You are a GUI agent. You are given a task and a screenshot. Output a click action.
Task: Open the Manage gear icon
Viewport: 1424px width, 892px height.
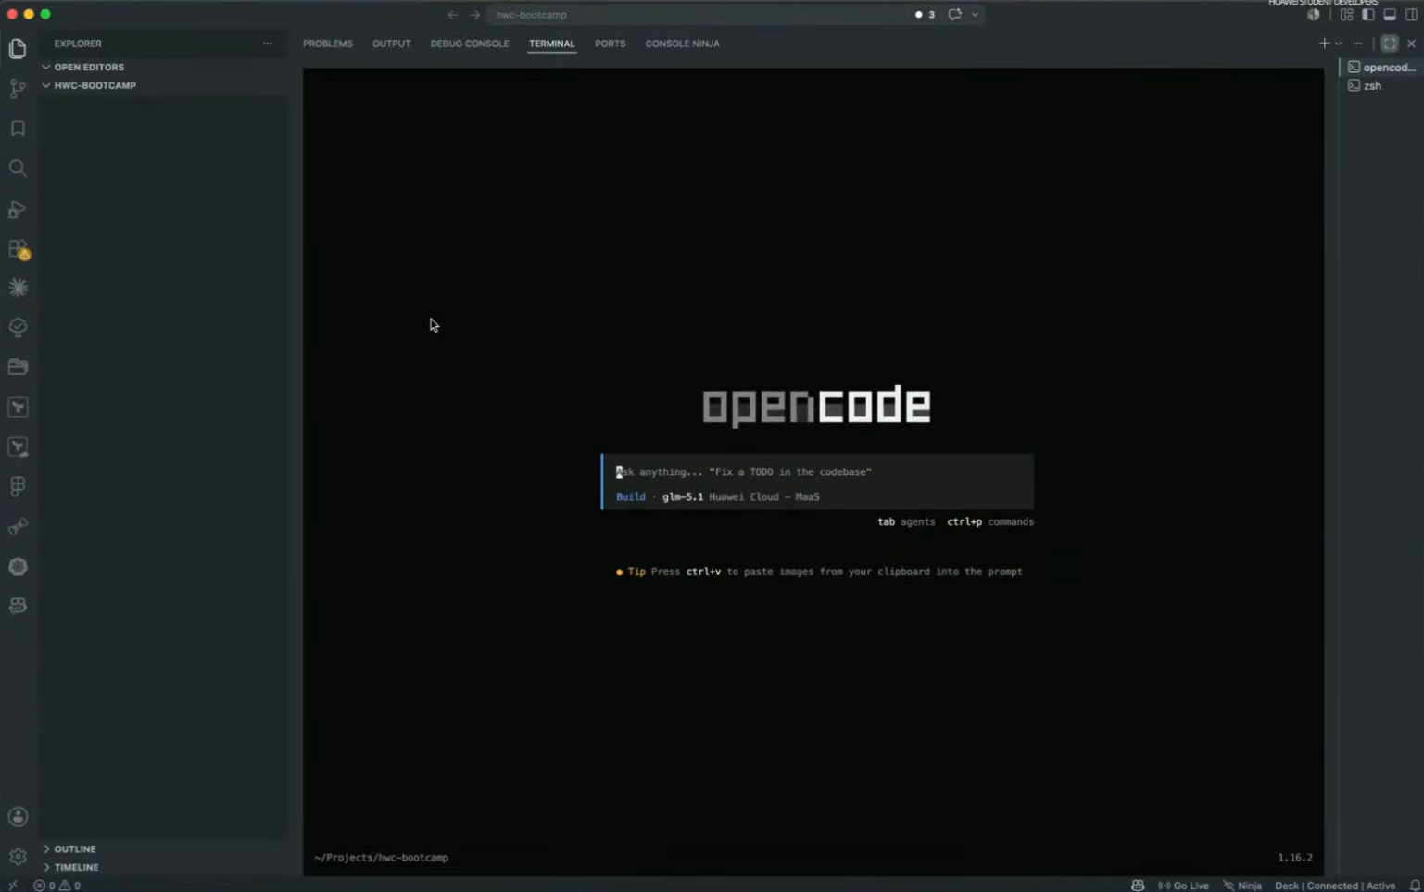(x=18, y=857)
